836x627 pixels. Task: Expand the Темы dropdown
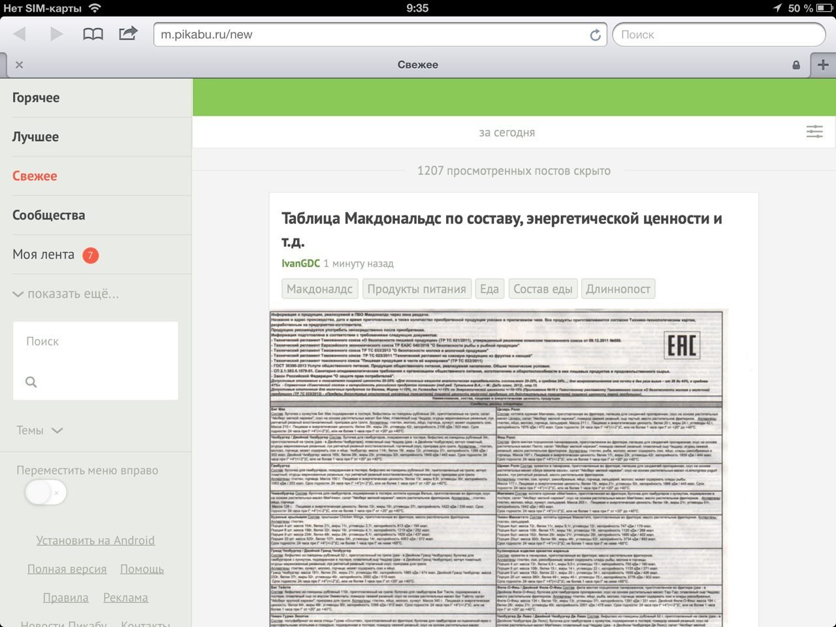[x=40, y=430]
